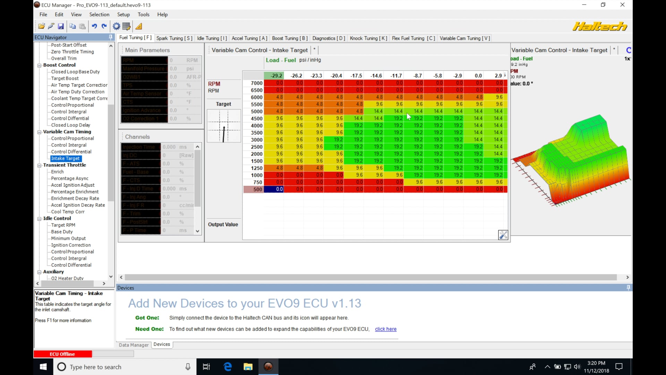Screen dimensions: 666x375
Task: Copy data using the copy toolbar icon
Action: (72, 26)
